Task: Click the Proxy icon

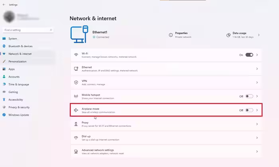Action: click(x=76, y=124)
